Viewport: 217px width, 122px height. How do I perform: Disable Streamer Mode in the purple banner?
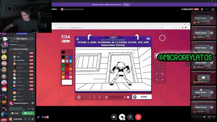[126, 5]
